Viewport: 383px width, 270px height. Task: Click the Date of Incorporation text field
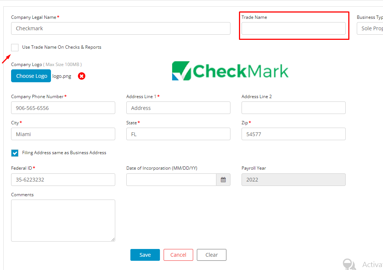point(171,180)
